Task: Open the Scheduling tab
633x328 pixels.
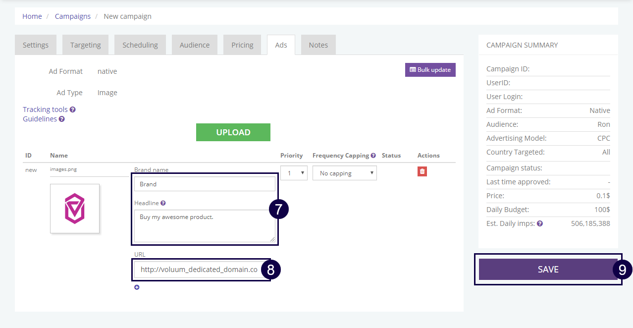Action: 140,45
